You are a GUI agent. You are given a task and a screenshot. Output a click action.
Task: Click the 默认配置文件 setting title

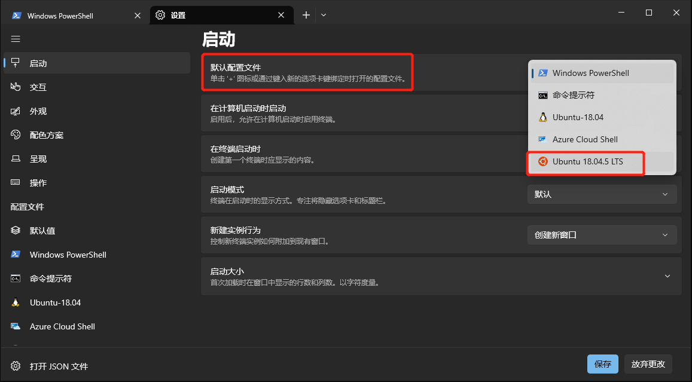pyautogui.click(x=235, y=68)
